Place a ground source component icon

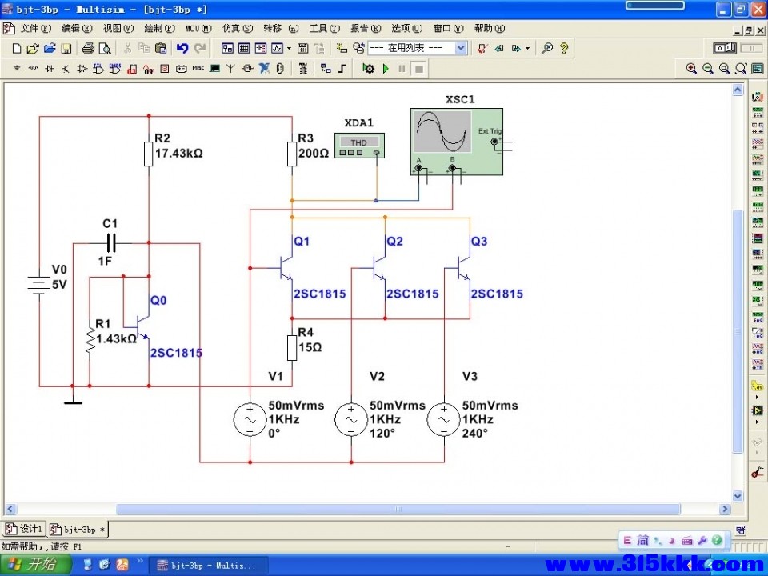coord(17,69)
